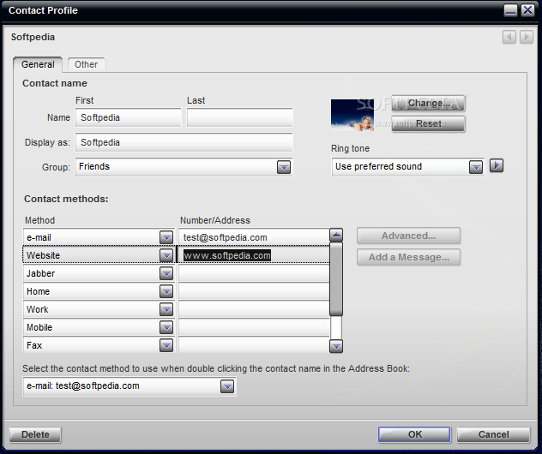The image size is (542, 454).
Task: Reset the contact picture
Action: (x=428, y=123)
